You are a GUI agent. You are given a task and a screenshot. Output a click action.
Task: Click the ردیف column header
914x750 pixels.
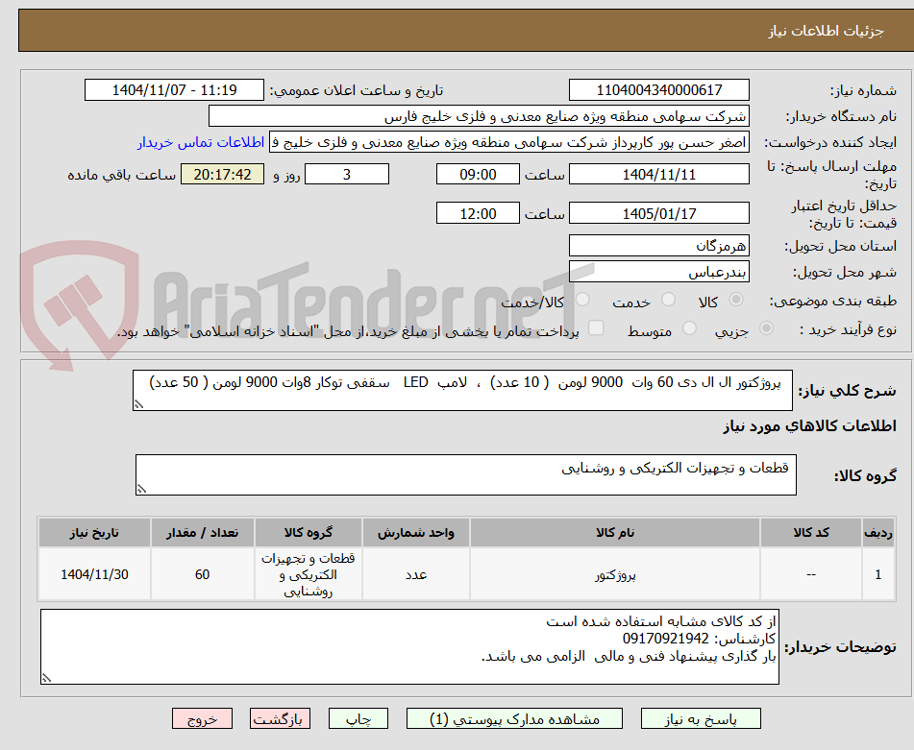(878, 533)
